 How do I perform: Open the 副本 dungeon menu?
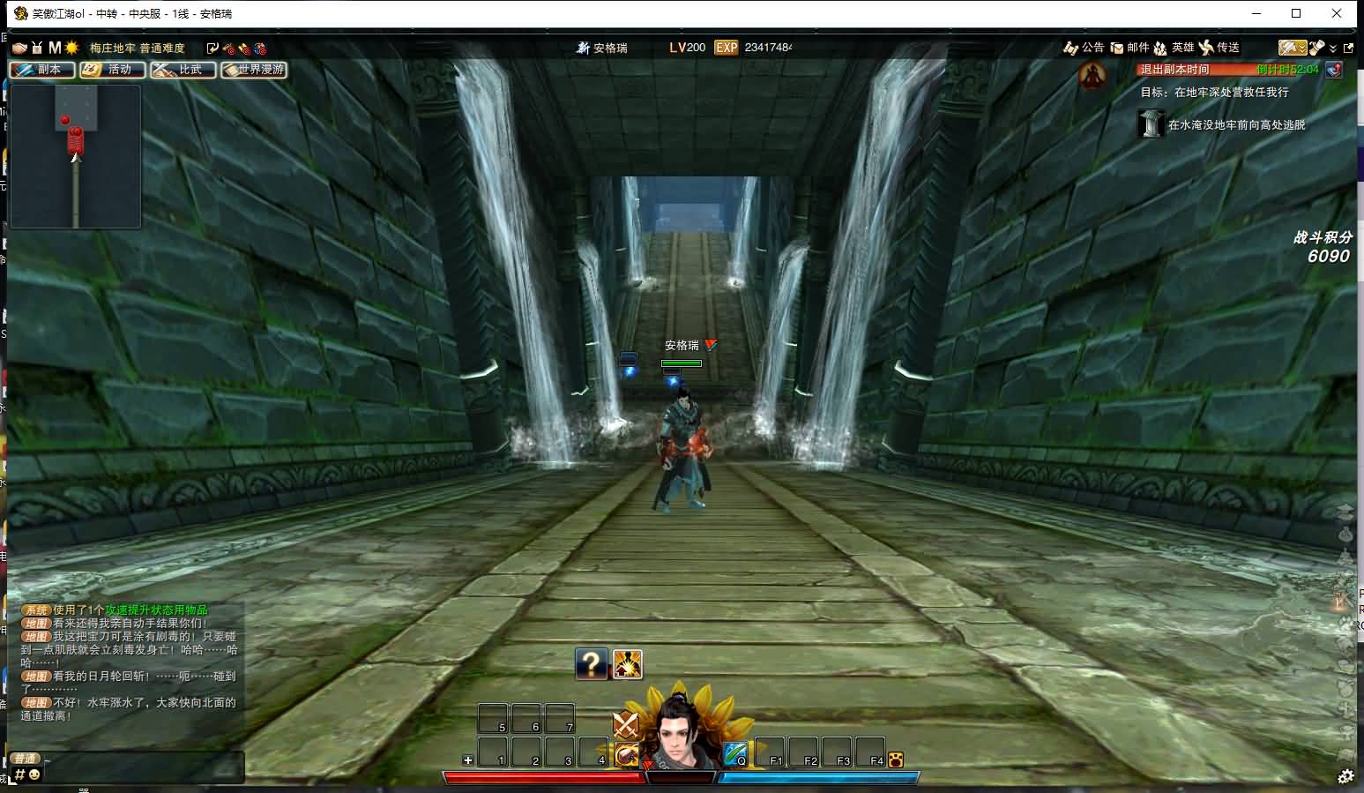point(41,70)
